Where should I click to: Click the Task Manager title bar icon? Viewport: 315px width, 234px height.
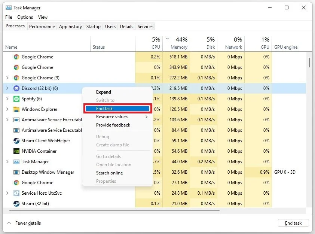tap(9, 8)
